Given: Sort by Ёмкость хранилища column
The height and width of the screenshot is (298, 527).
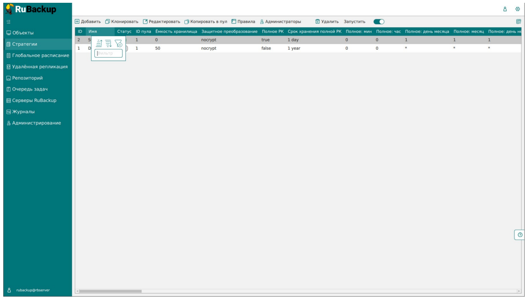Looking at the screenshot, I should pyautogui.click(x=176, y=32).
